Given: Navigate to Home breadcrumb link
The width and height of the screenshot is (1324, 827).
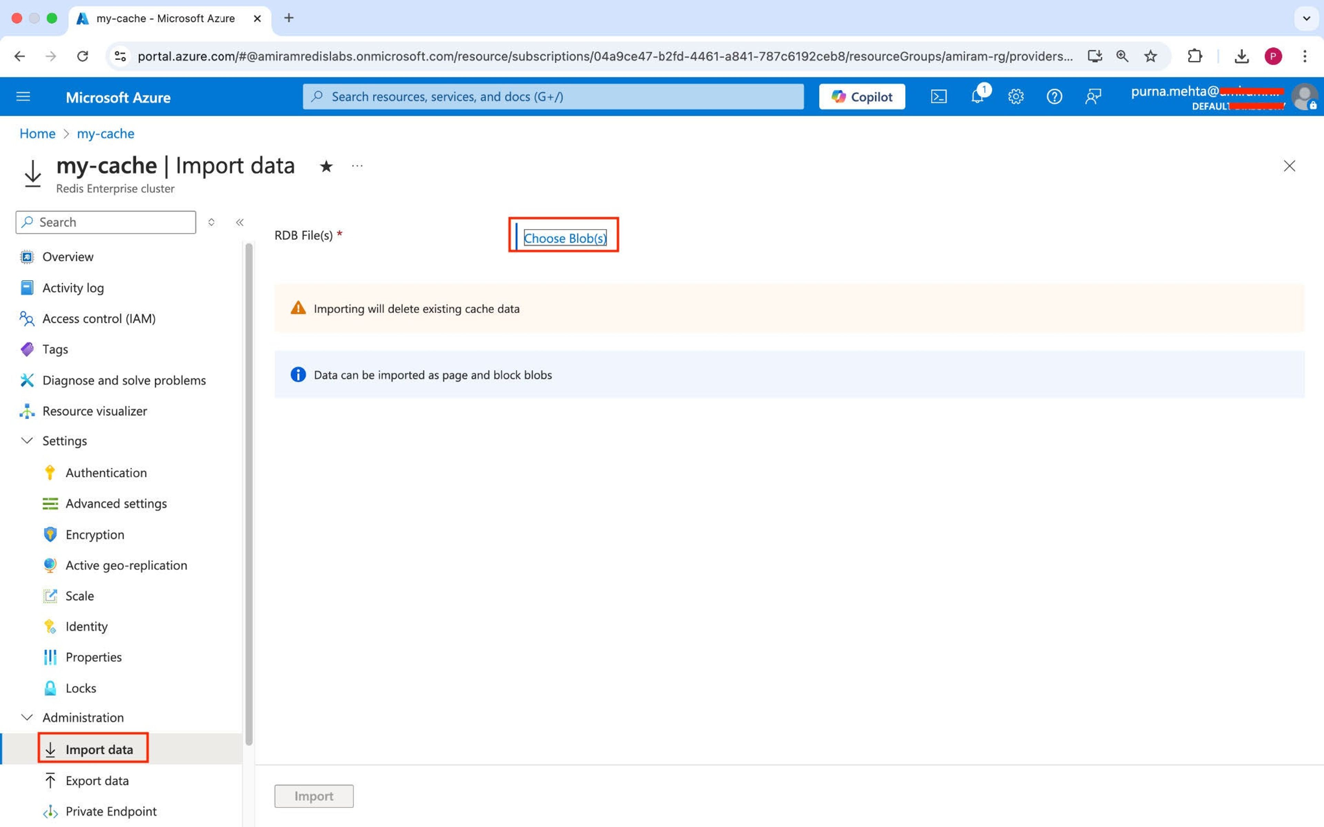Looking at the screenshot, I should tap(37, 133).
